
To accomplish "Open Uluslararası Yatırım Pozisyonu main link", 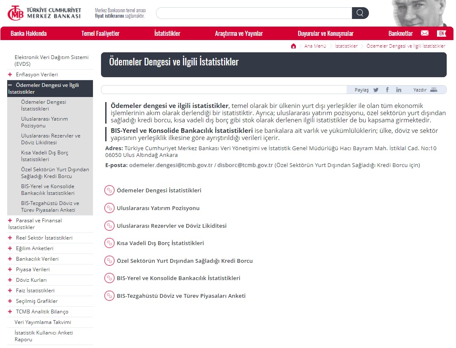I will 158,208.
